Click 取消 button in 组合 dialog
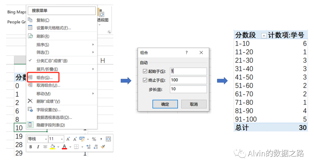314x167 pixels. [x=194, y=104]
